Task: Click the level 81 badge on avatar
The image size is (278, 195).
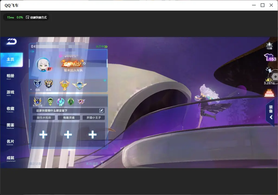Action: 49,69
